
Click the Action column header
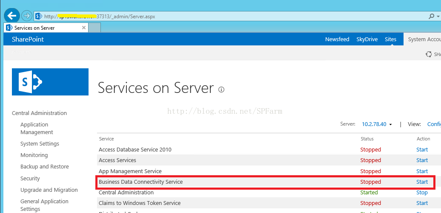pyautogui.click(x=423, y=139)
